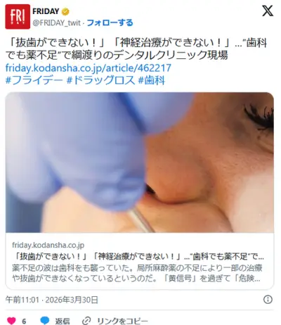Click the dental treatment preview image
281x325 pixels.
140,162
